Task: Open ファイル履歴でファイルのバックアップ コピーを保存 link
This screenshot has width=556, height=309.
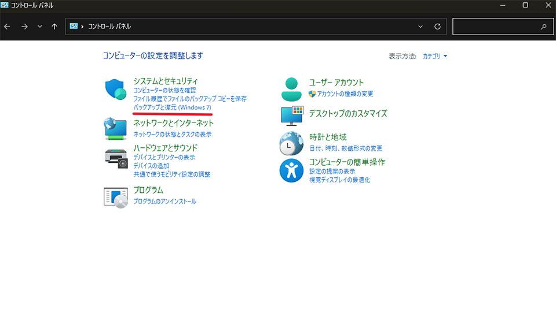Action: 190,99
